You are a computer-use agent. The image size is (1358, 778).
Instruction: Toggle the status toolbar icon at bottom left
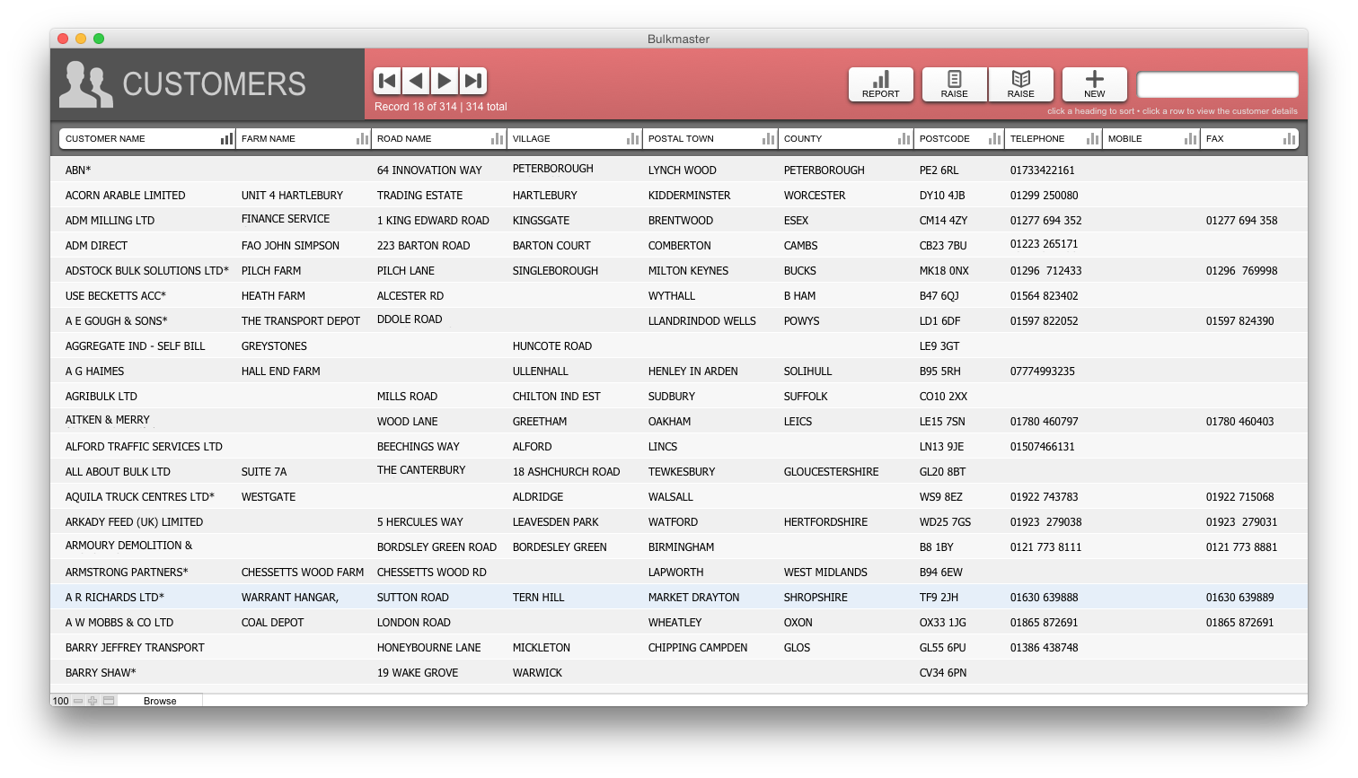point(109,701)
